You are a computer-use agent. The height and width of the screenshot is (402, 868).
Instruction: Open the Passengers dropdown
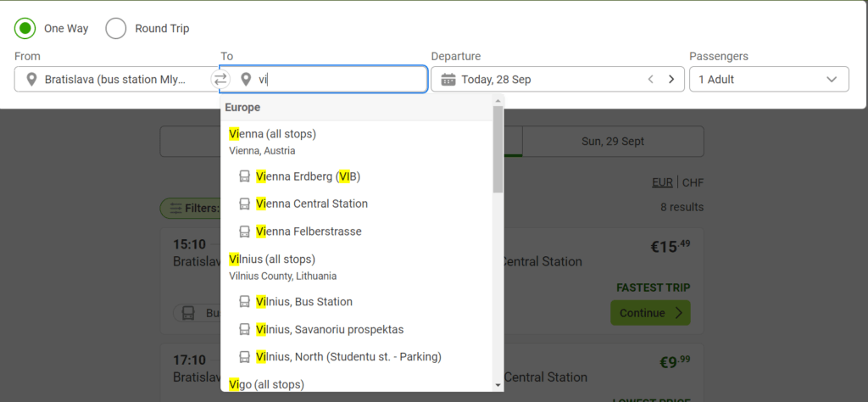(x=768, y=80)
